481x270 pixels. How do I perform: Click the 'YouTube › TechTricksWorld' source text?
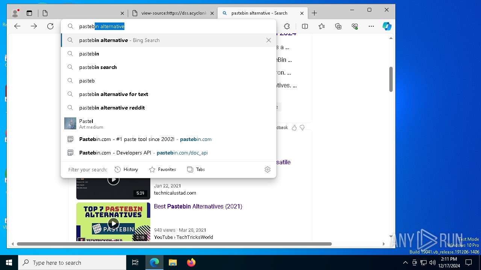(183, 237)
